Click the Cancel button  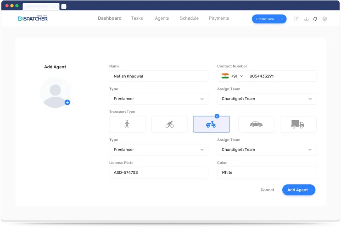pos(267,190)
